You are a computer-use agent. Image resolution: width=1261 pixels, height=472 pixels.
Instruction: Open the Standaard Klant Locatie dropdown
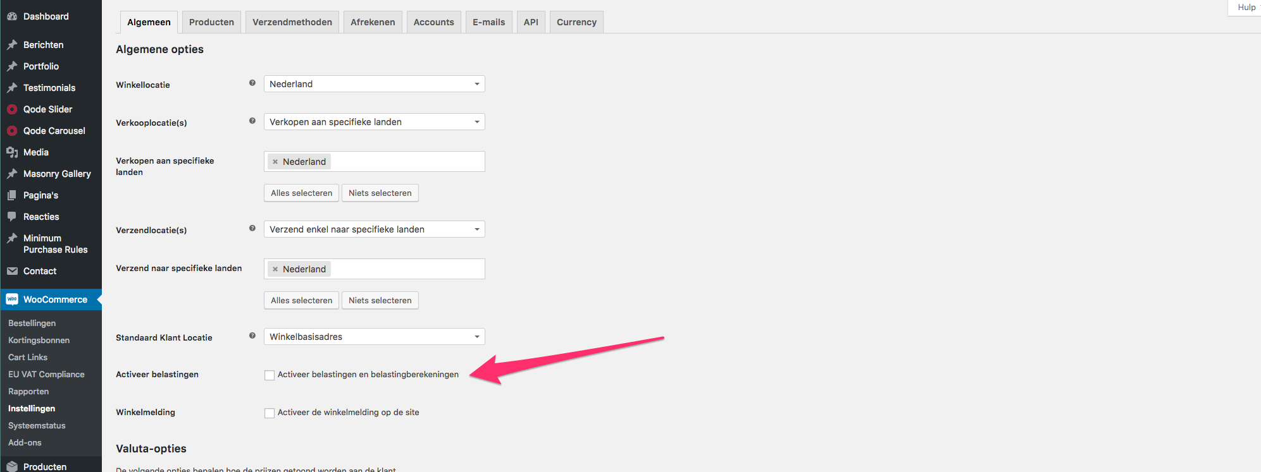coord(375,337)
